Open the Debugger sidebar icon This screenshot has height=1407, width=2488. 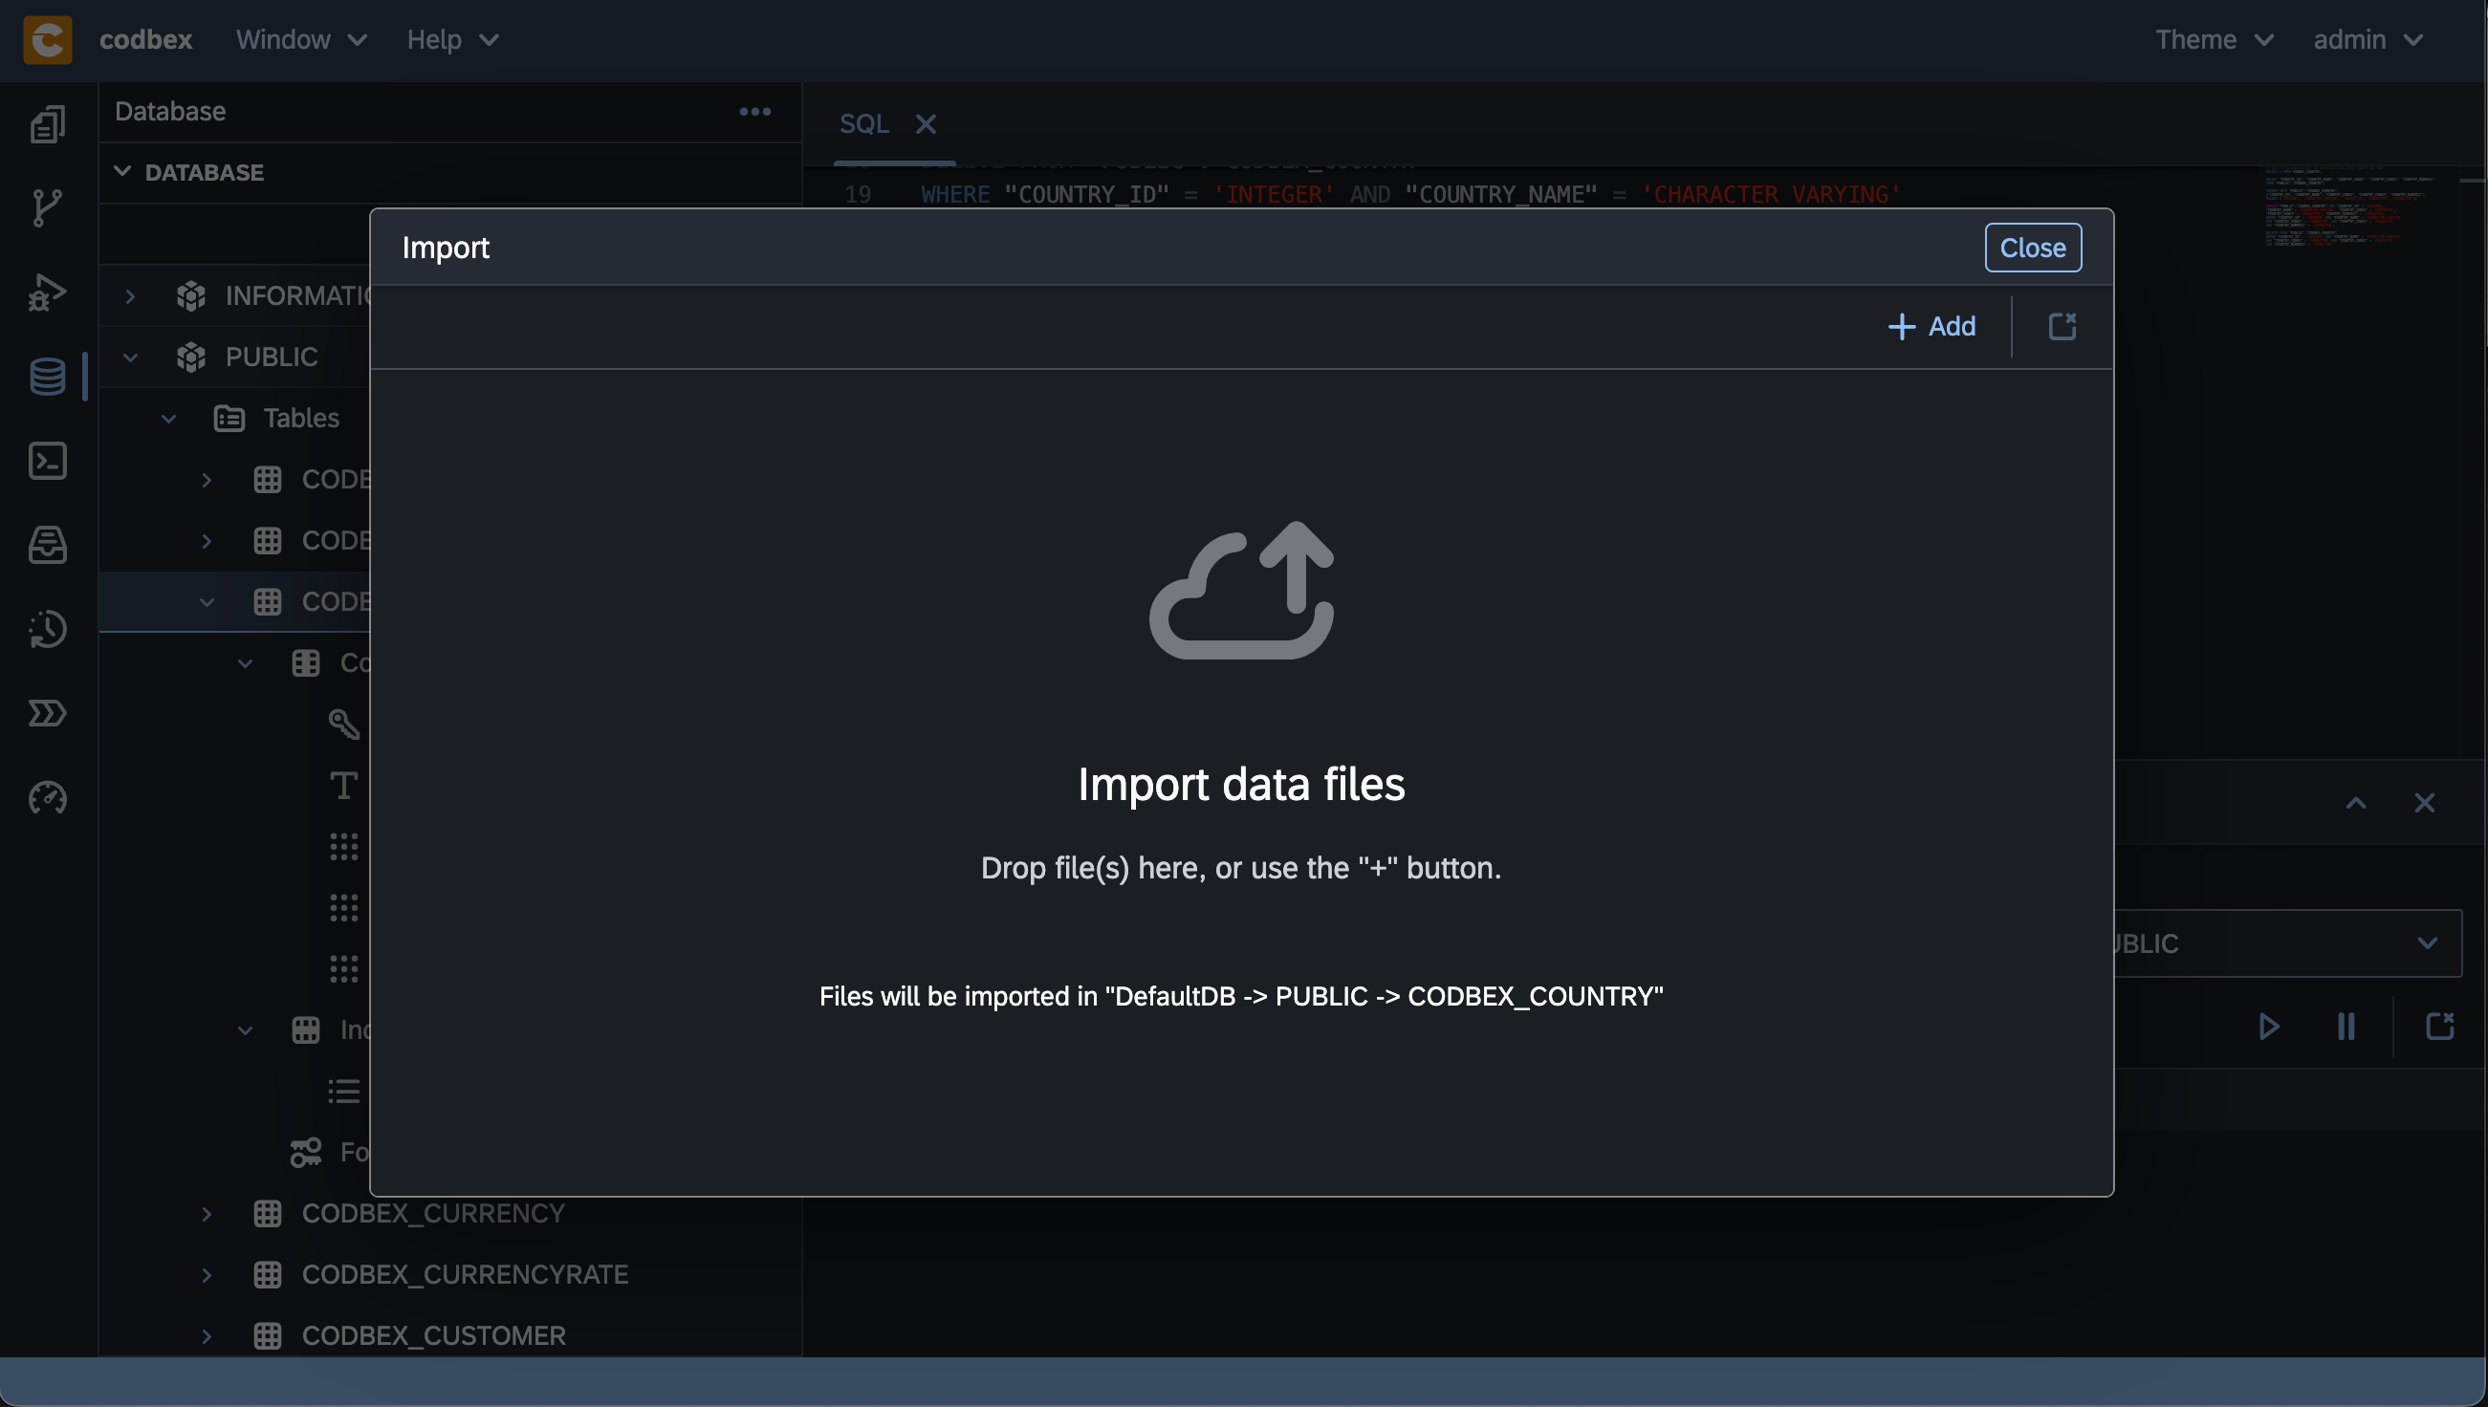pos(48,292)
